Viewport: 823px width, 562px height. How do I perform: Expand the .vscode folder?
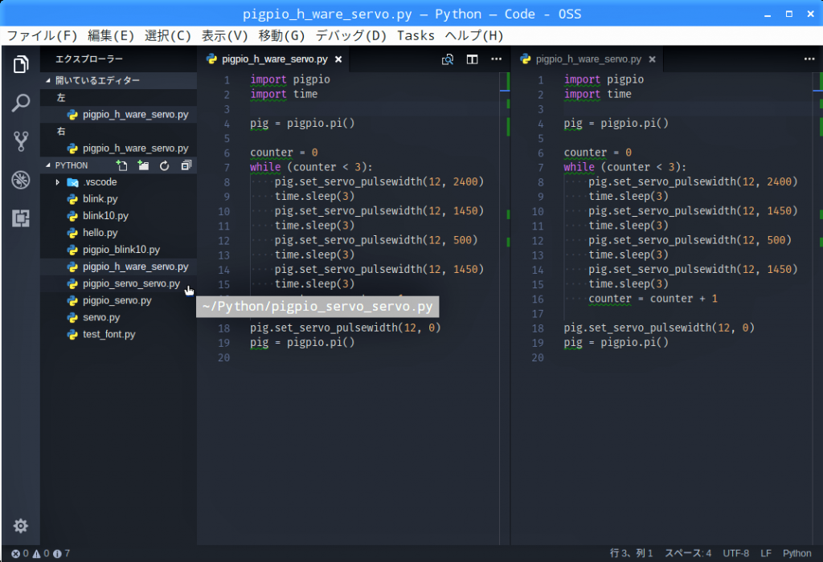(58, 182)
